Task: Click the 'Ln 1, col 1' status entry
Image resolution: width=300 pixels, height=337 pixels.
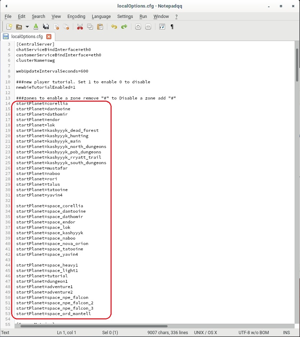Action: 67,332
